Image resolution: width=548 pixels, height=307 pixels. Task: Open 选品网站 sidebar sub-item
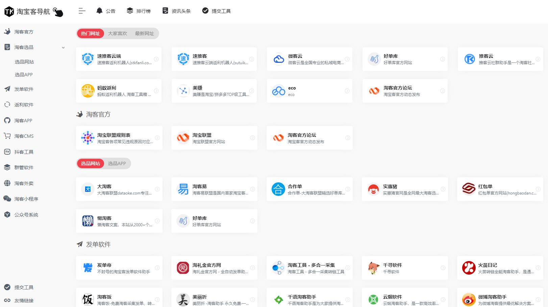(24, 62)
